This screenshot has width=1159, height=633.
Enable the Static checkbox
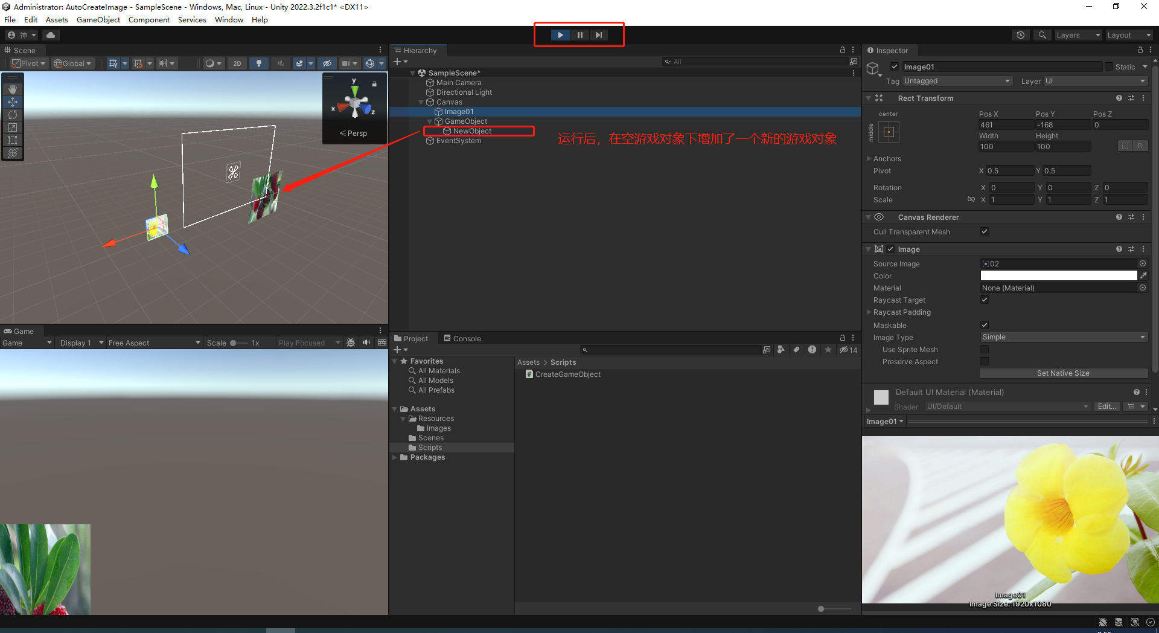[x=1109, y=67]
